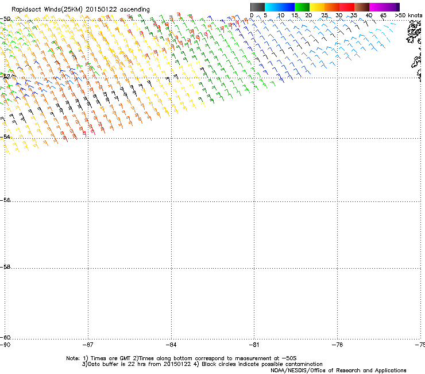Image resolution: width=425 pixels, height=374 pixels.
Task: Click the '-90' longitude axis label
Action: [5, 345]
